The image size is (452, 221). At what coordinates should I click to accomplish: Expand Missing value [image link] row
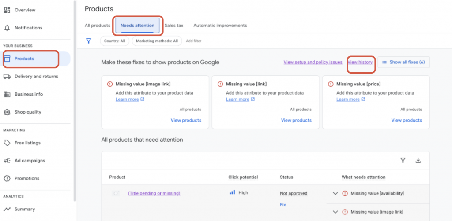pos(335,212)
